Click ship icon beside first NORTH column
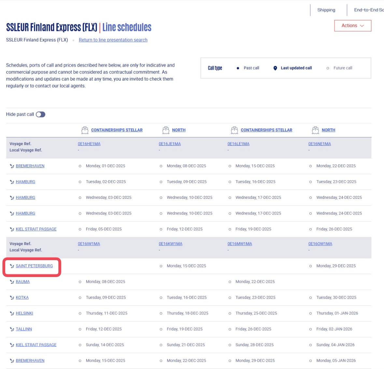384x369 pixels. coord(166,130)
